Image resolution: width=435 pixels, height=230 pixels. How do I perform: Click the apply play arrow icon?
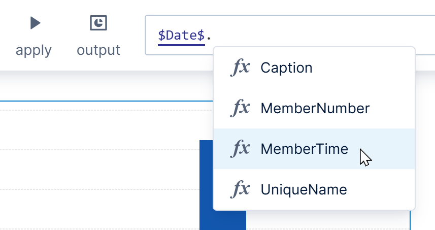click(35, 23)
